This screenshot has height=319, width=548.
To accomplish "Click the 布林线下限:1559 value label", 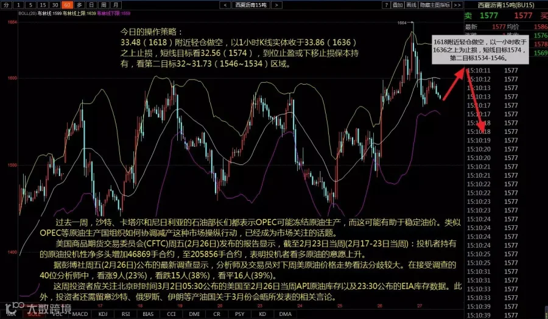I will click(x=114, y=13).
